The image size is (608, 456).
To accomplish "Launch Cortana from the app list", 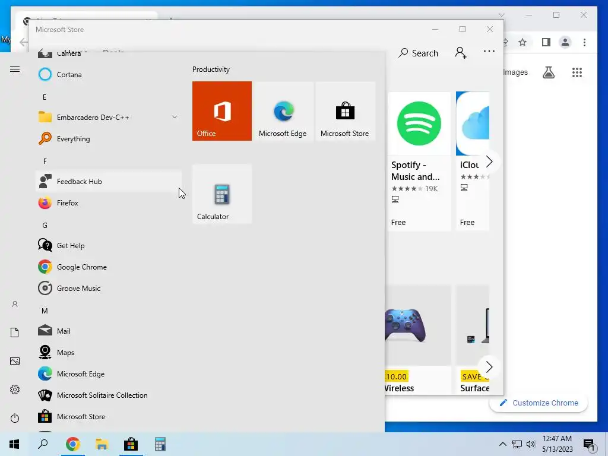I will pyautogui.click(x=109, y=74).
